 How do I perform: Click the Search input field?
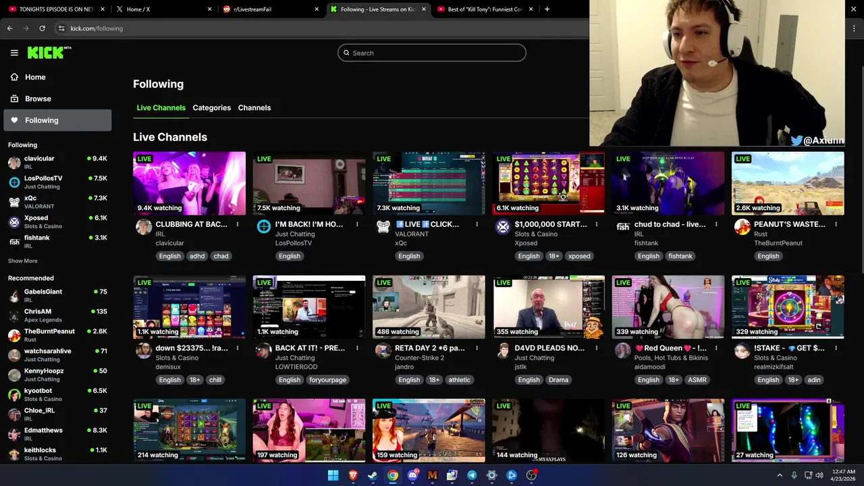coord(431,53)
